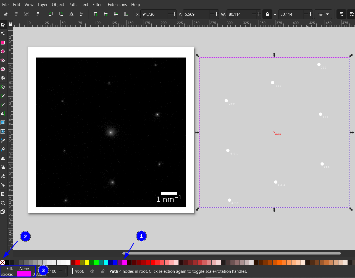The width and height of the screenshot is (355, 278).
Task: Open the Filters menu
Action: (x=98, y=5)
